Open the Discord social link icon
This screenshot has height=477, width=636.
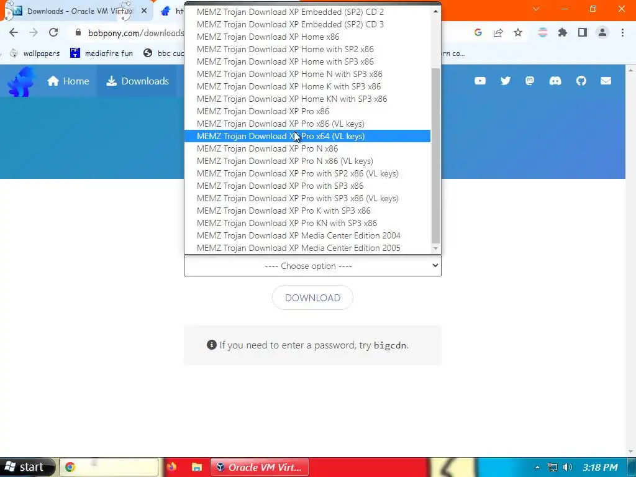[555, 81]
